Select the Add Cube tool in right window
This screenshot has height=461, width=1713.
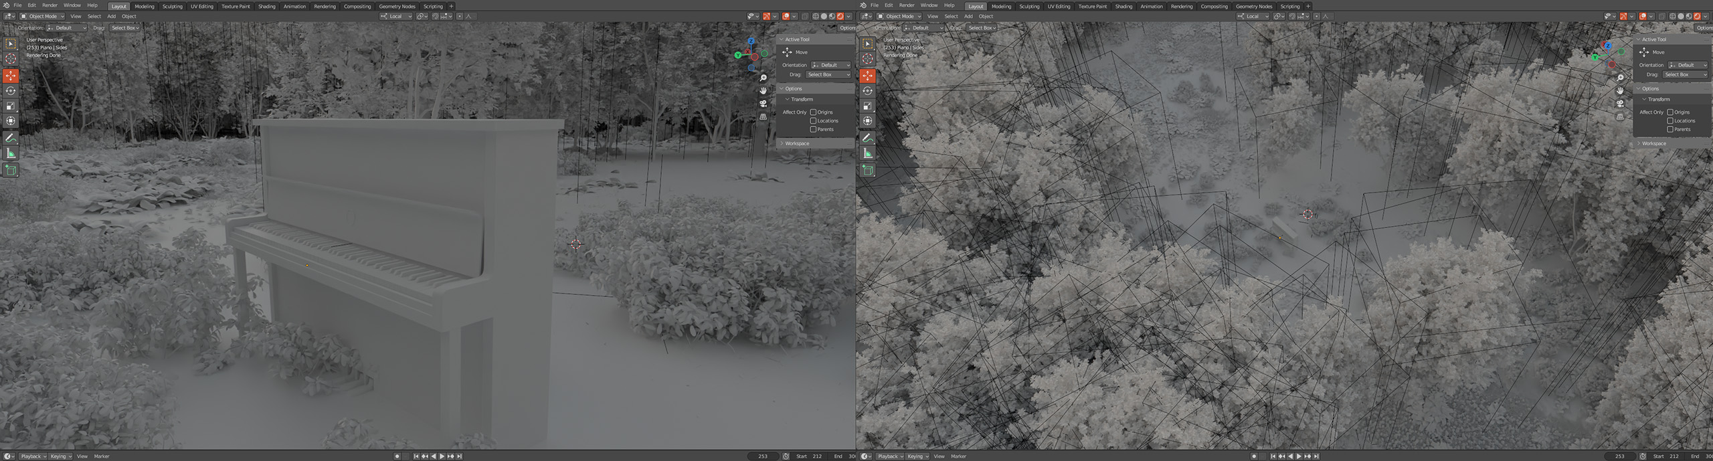(868, 170)
